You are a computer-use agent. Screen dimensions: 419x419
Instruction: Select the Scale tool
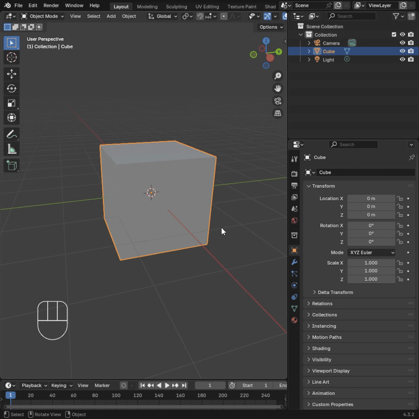click(12, 103)
